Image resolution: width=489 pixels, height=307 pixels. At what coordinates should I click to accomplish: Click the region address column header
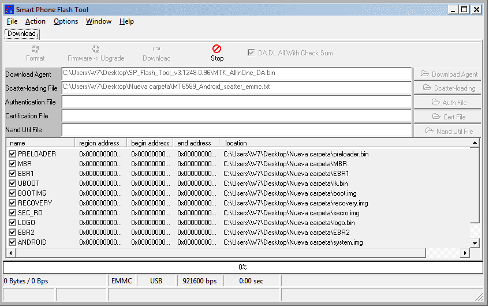click(100, 143)
